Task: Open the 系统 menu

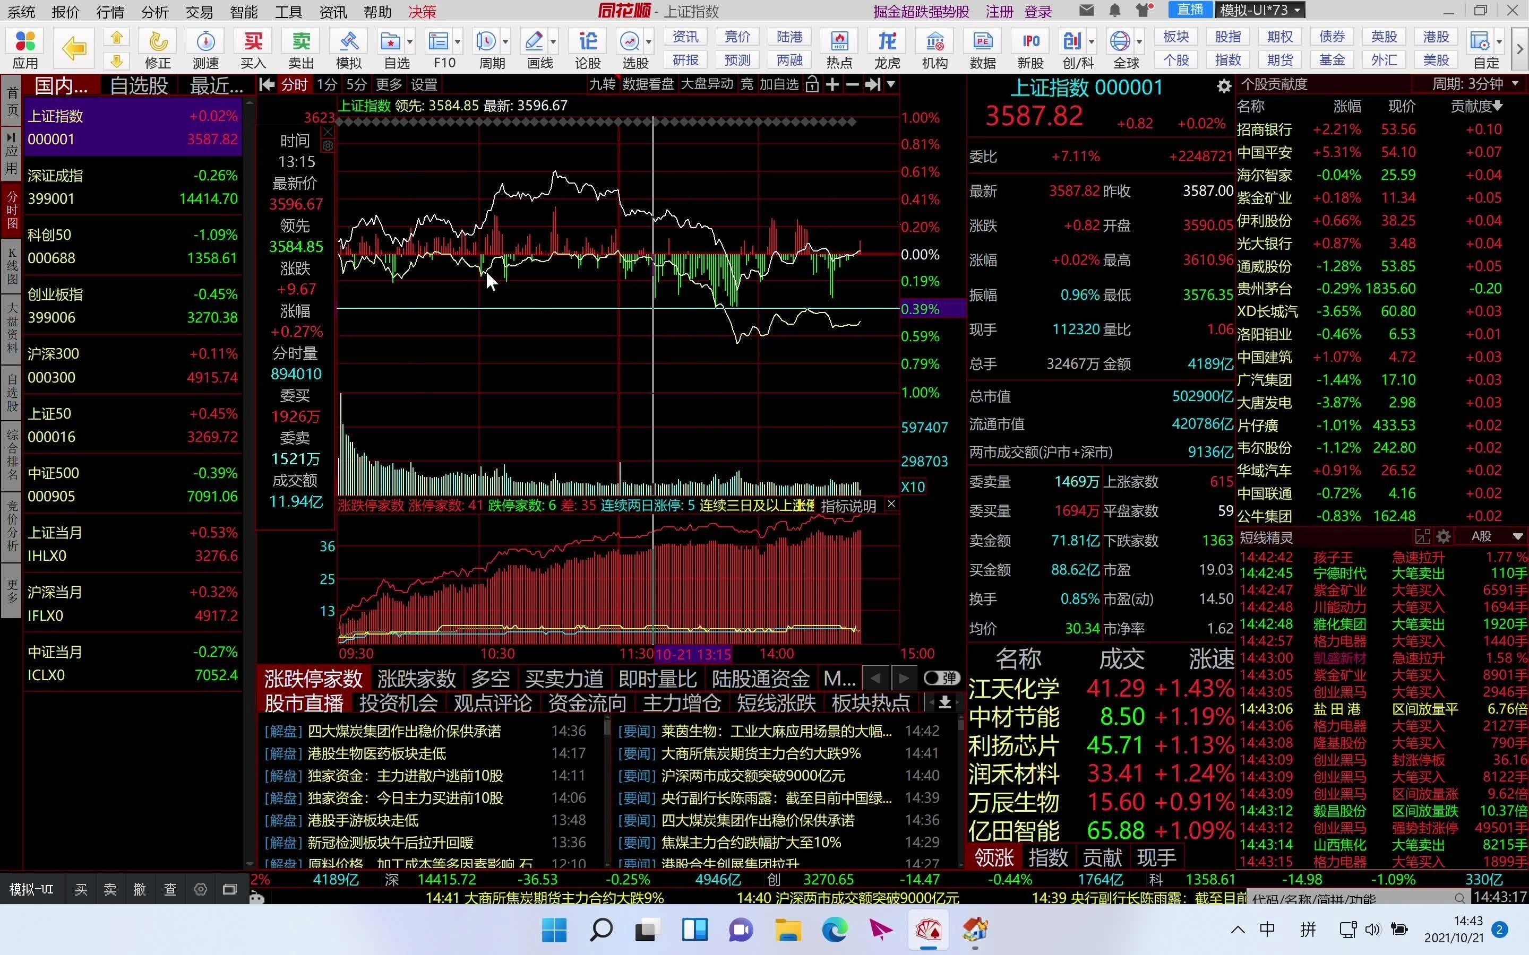Action: click(21, 12)
